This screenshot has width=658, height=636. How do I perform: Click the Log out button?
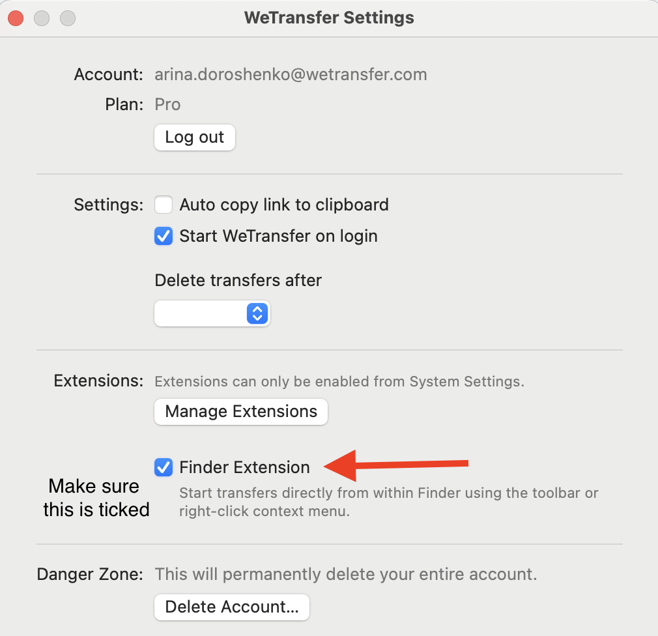[x=195, y=137]
